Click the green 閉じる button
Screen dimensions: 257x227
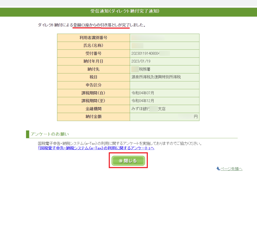(128, 161)
